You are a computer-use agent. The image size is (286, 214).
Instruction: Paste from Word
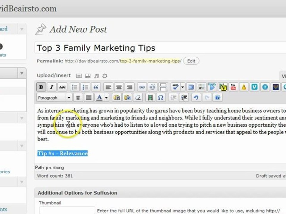click(x=127, y=98)
